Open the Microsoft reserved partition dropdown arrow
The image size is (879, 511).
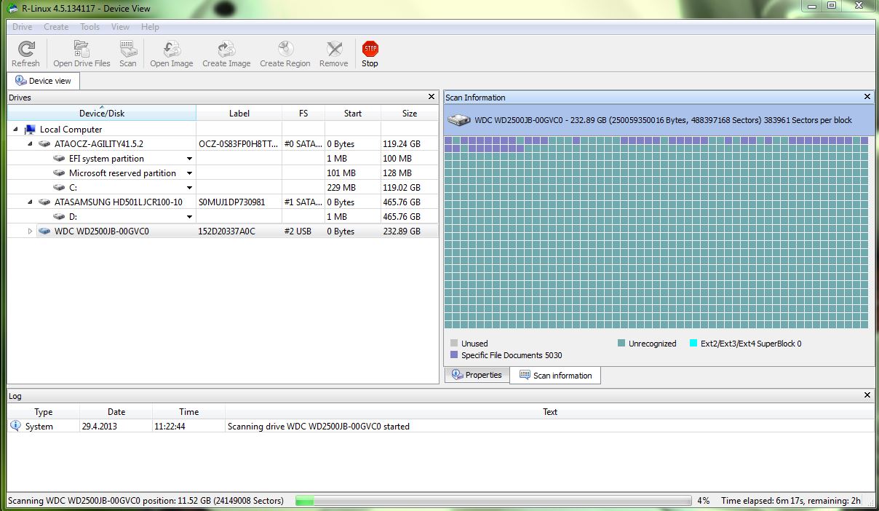tap(189, 173)
